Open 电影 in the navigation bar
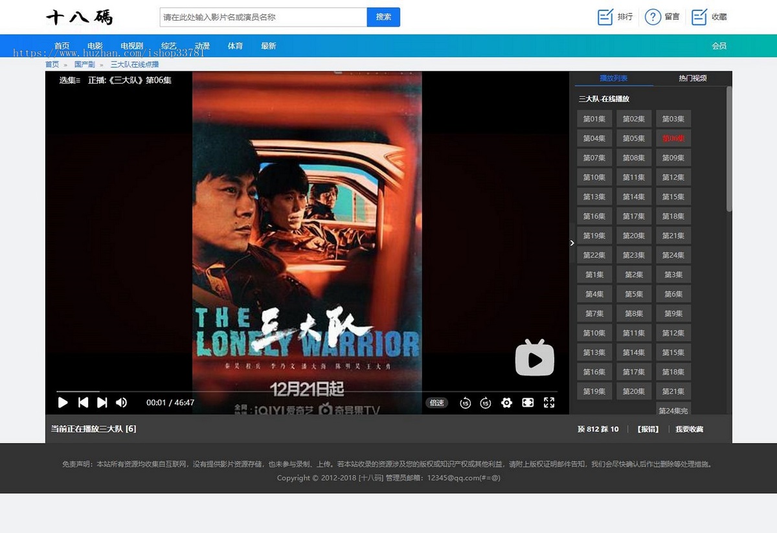The width and height of the screenshot is (777, 533). point(95,46)
